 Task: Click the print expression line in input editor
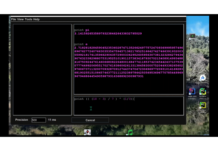(104, 99)
